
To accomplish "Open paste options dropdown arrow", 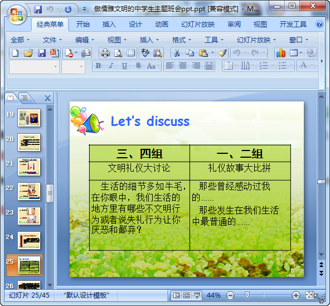I will (212, 53).
